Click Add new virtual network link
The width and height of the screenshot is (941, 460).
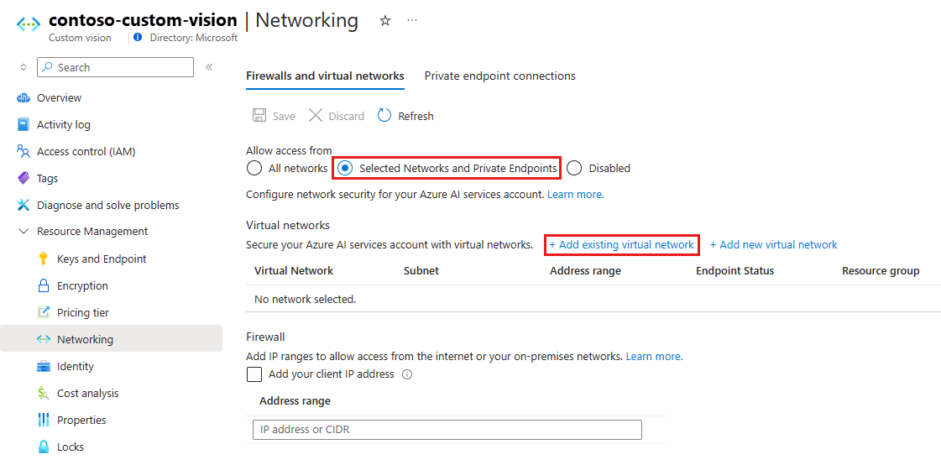774,245
